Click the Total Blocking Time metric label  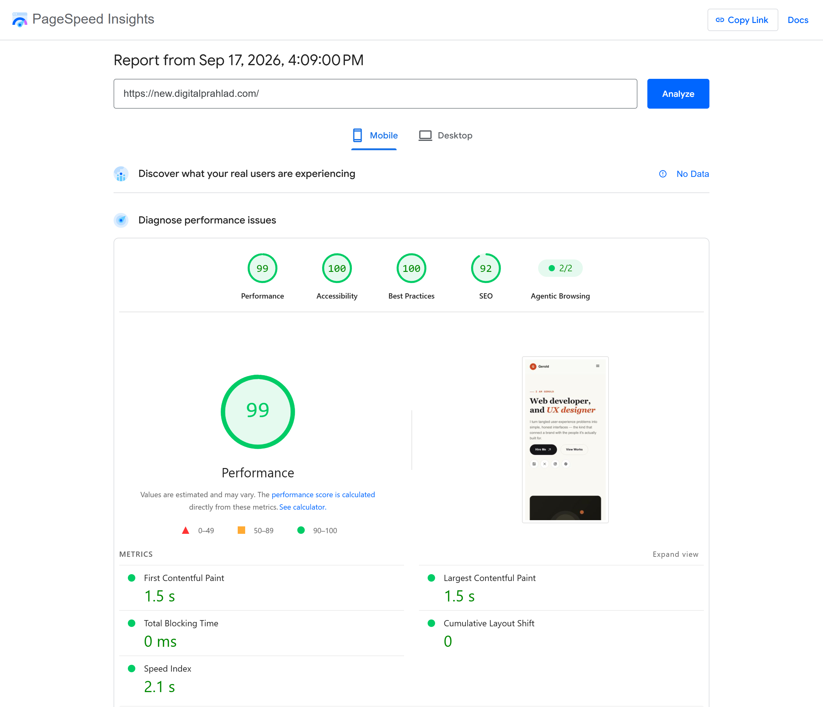click(181, 623)
